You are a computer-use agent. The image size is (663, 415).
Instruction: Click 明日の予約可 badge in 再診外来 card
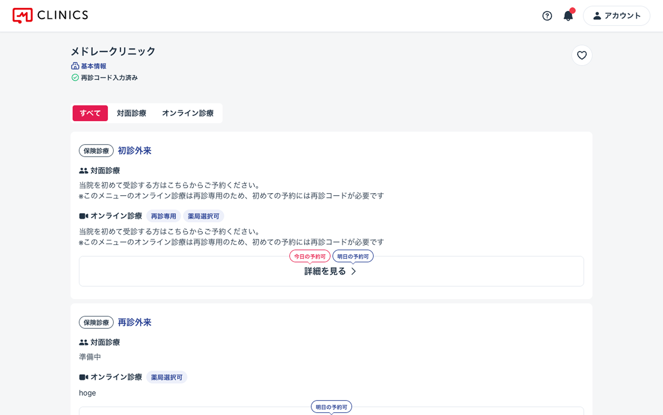[331, 407]
